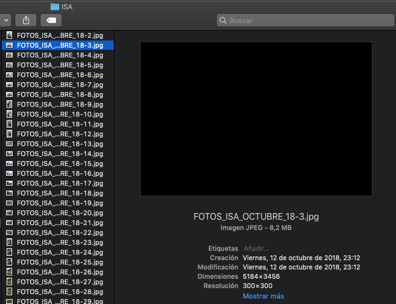The width and height of the screenshot is (396, 304).
Task: Select the file ending in 18-26.jpg
Action: pos(59,272)
